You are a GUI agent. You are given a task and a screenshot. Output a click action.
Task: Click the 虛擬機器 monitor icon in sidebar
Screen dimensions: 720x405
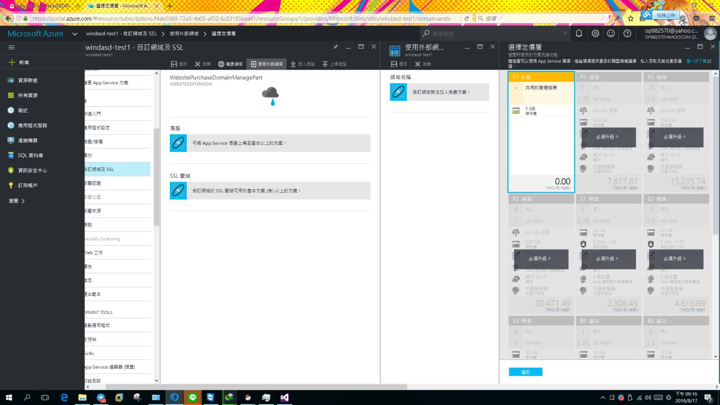pyautogui.click(x=11, y=140)
